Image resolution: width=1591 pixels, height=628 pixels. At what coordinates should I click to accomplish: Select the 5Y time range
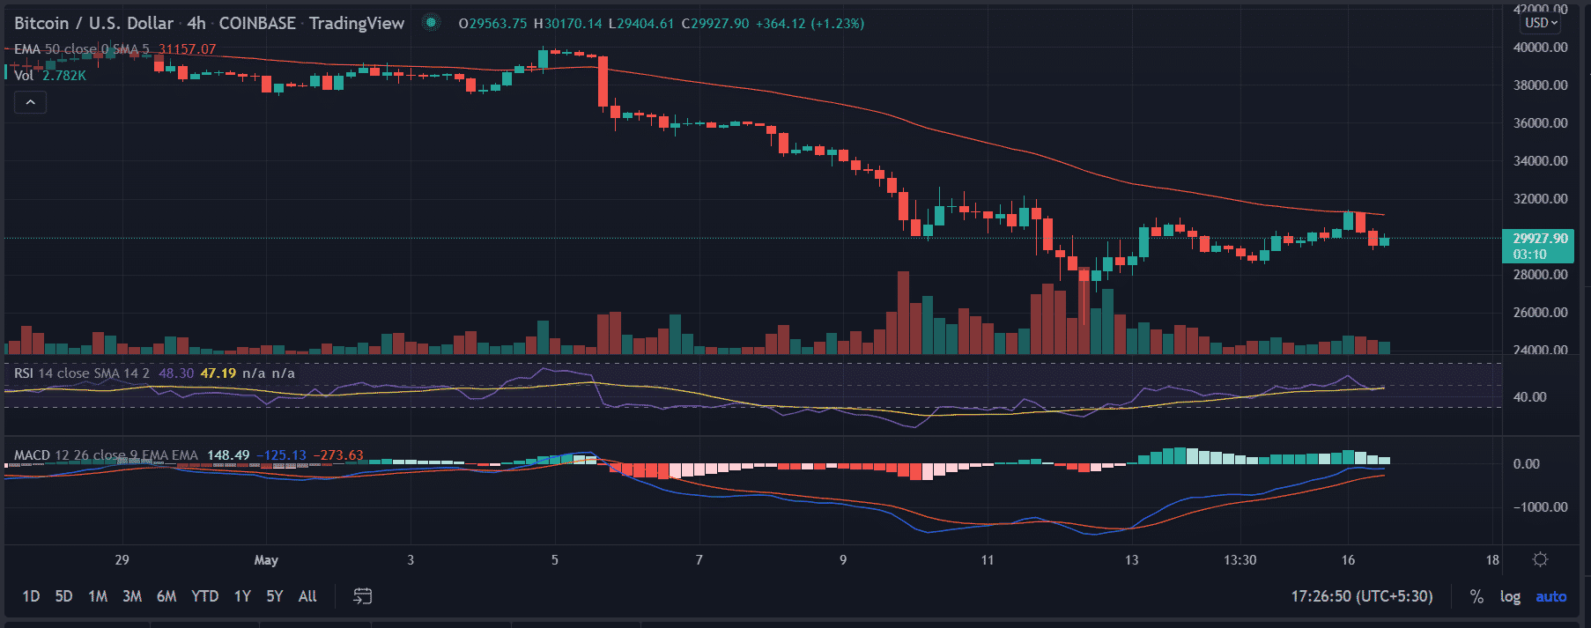click(x=274, y=596)
